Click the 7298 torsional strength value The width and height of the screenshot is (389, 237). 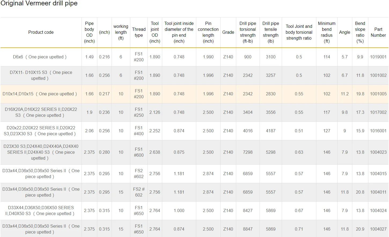tap(247, 152)
